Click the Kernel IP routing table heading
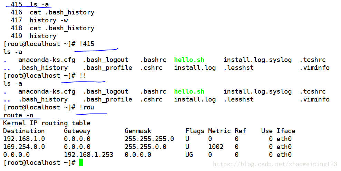The width and height of the screenshot is (341, 171). click(x=47, y=123)
